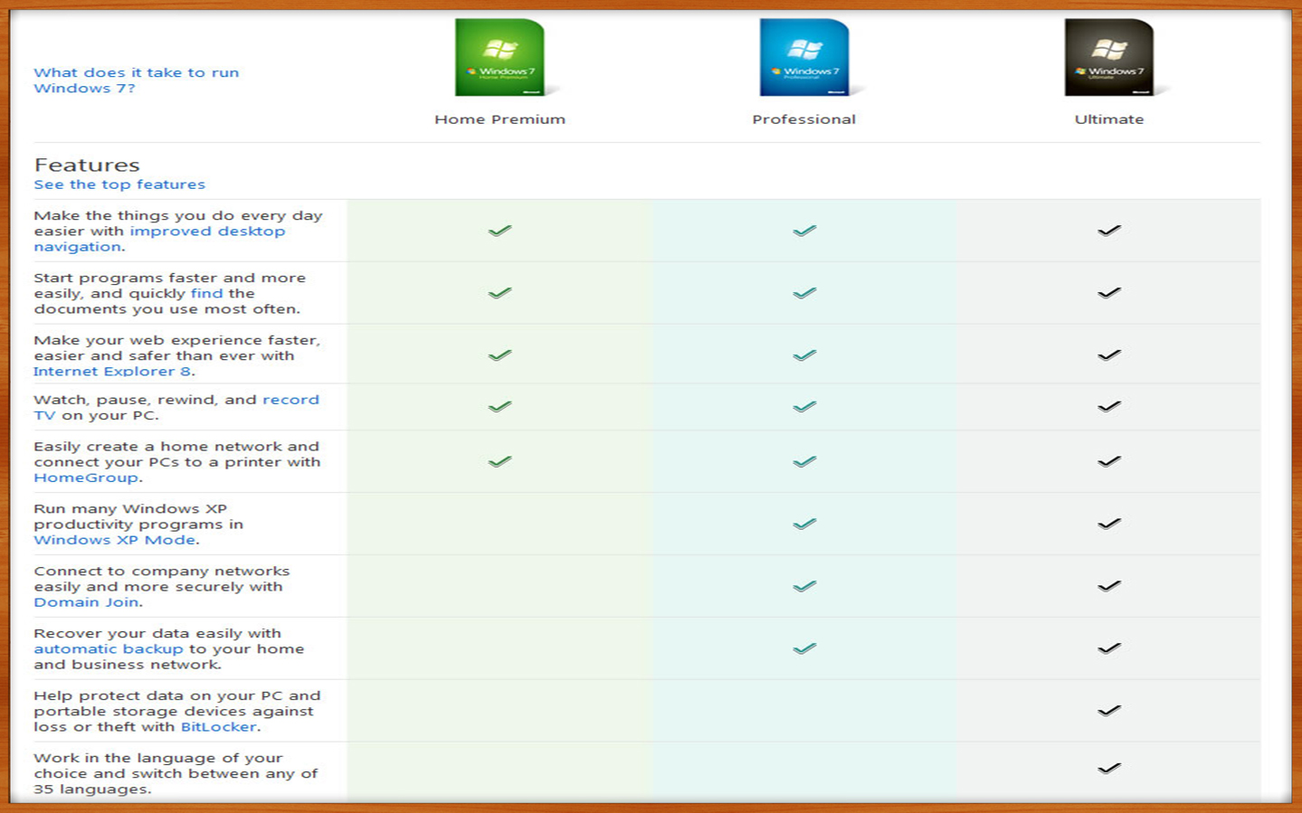Screen dimensions: 1302x813
Task: Click Professional checkmark in Domain Join row
Action: [x=804, y=587]
